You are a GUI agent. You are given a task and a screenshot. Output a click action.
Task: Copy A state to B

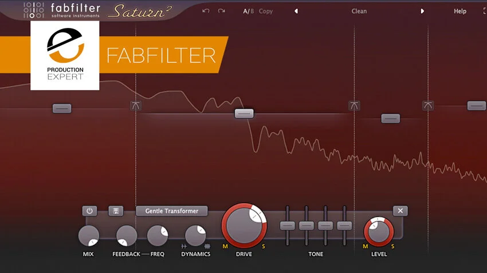[265, 11]
